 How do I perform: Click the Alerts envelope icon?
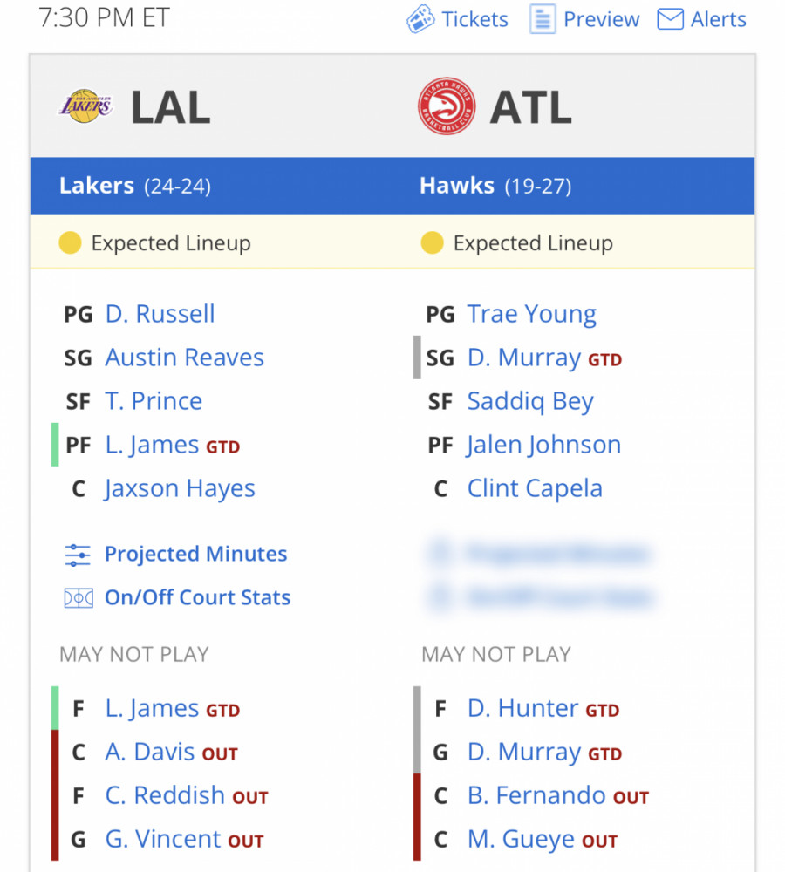670,19
